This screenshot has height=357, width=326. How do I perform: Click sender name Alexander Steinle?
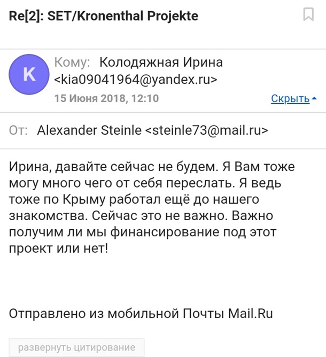[x=89, y=131]
